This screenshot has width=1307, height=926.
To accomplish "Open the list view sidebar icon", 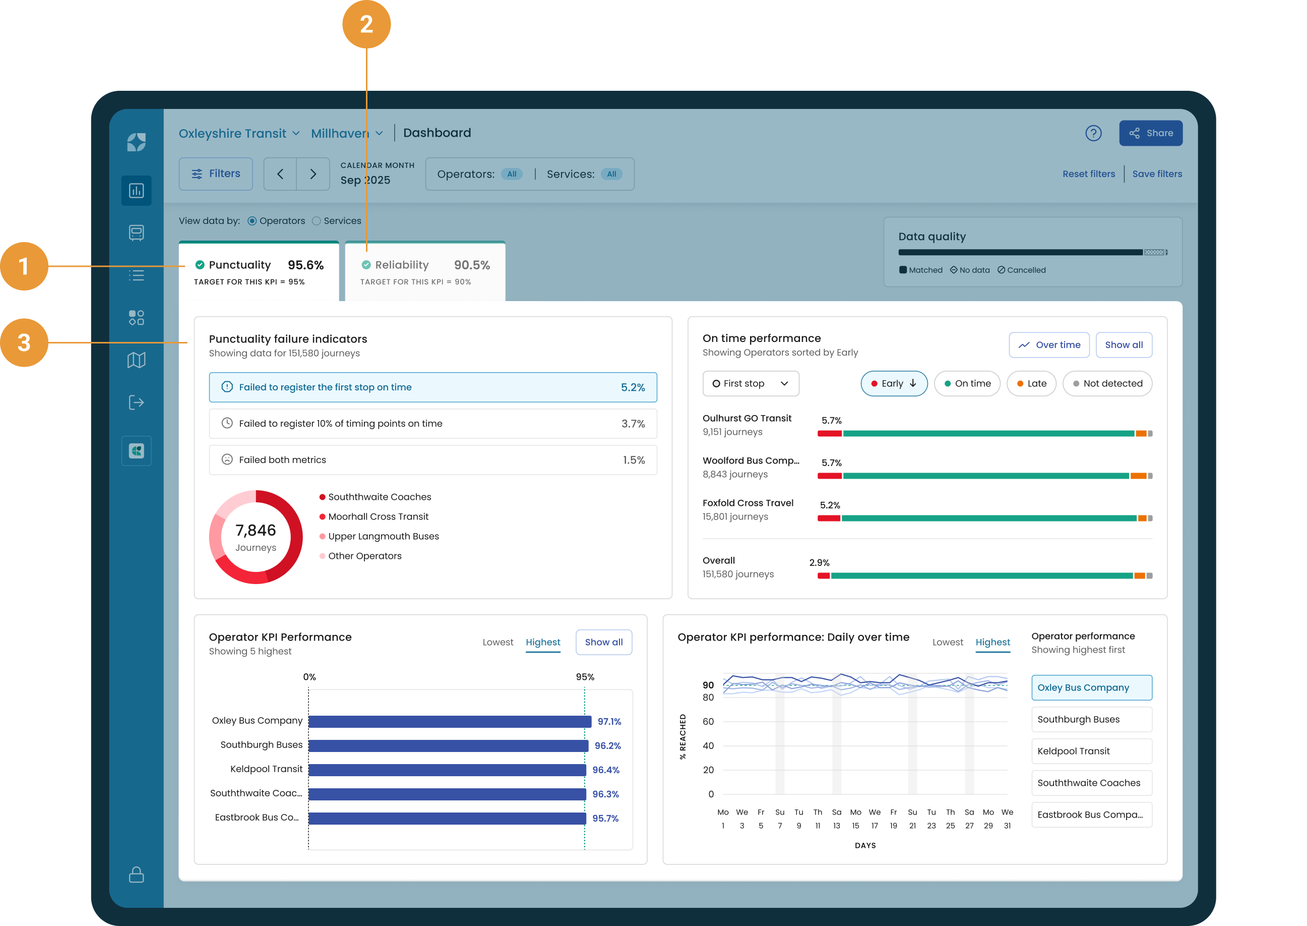I will 136,275.
